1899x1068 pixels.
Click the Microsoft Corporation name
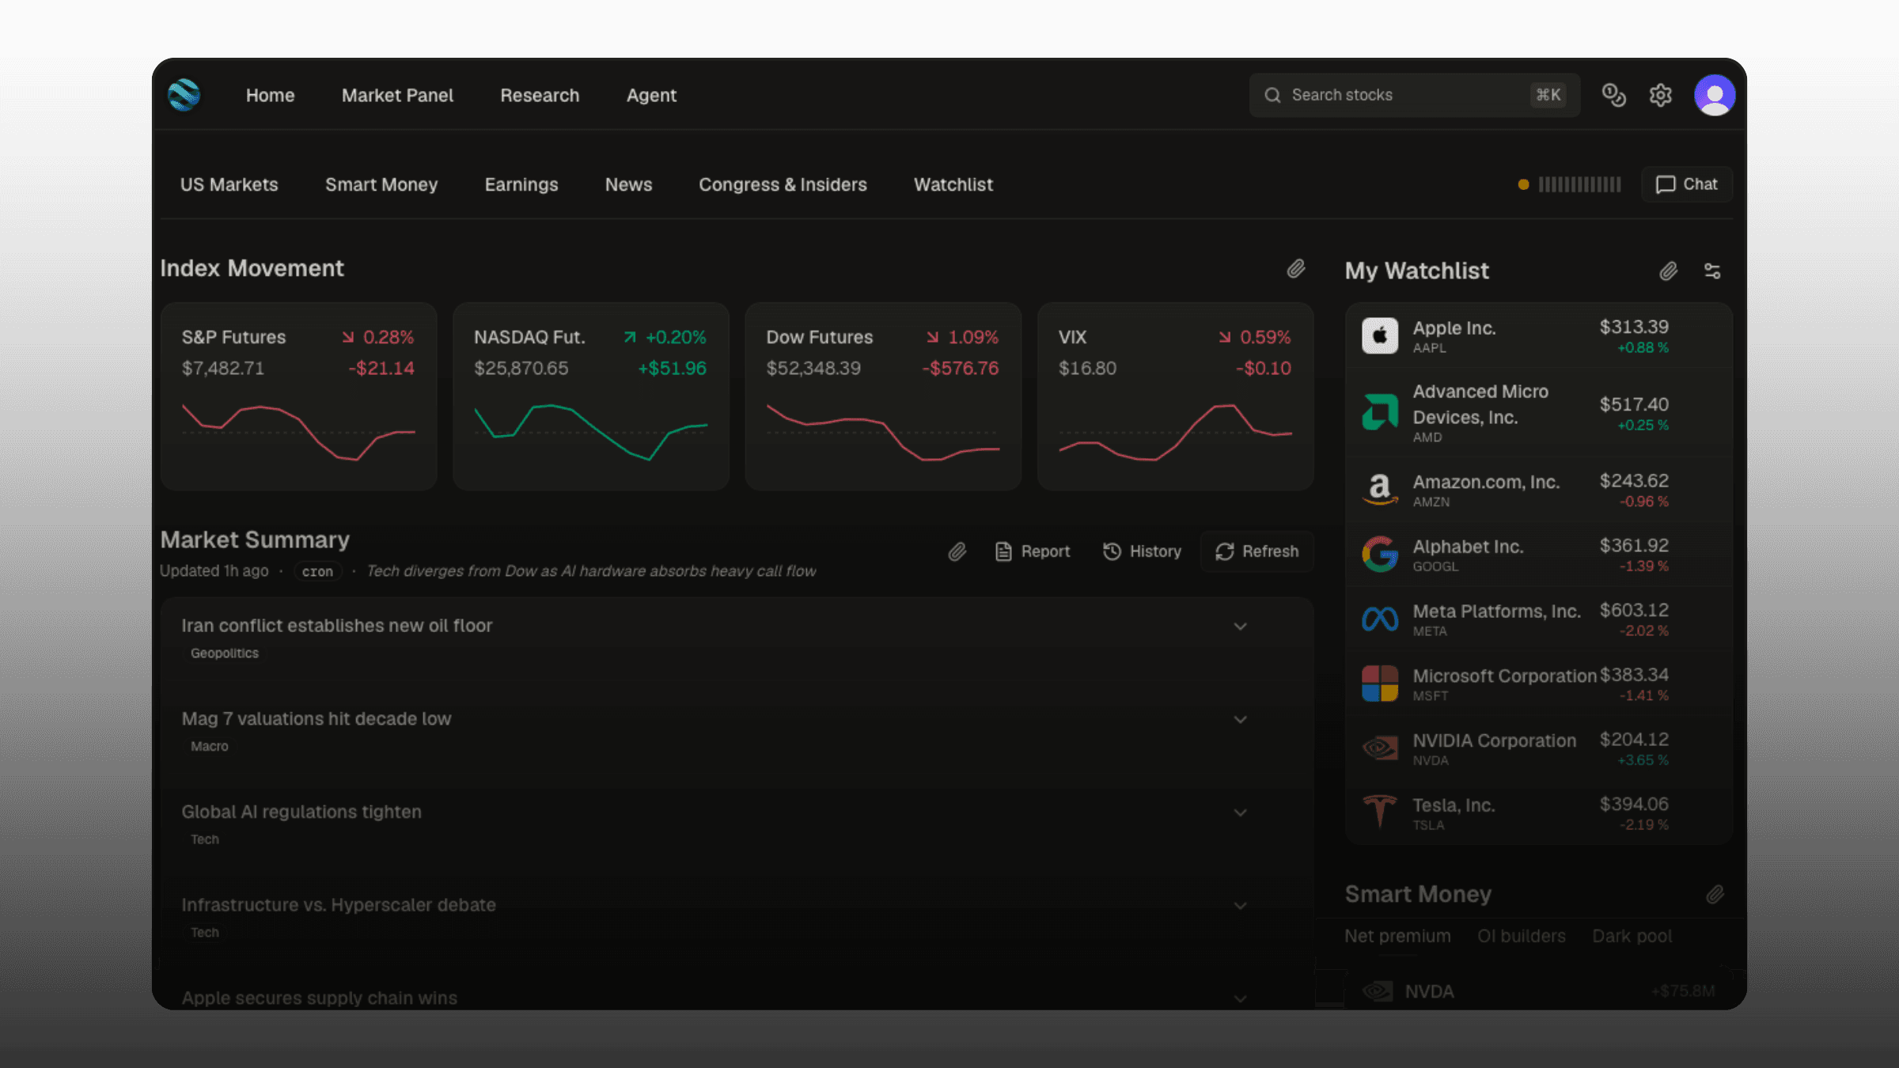(x=1504, y=676)
